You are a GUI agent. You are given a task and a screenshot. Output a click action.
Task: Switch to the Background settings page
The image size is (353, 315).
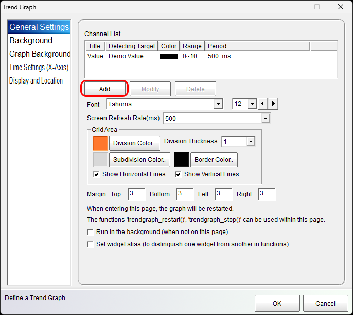pyautogui.click(x=31, y=41)
